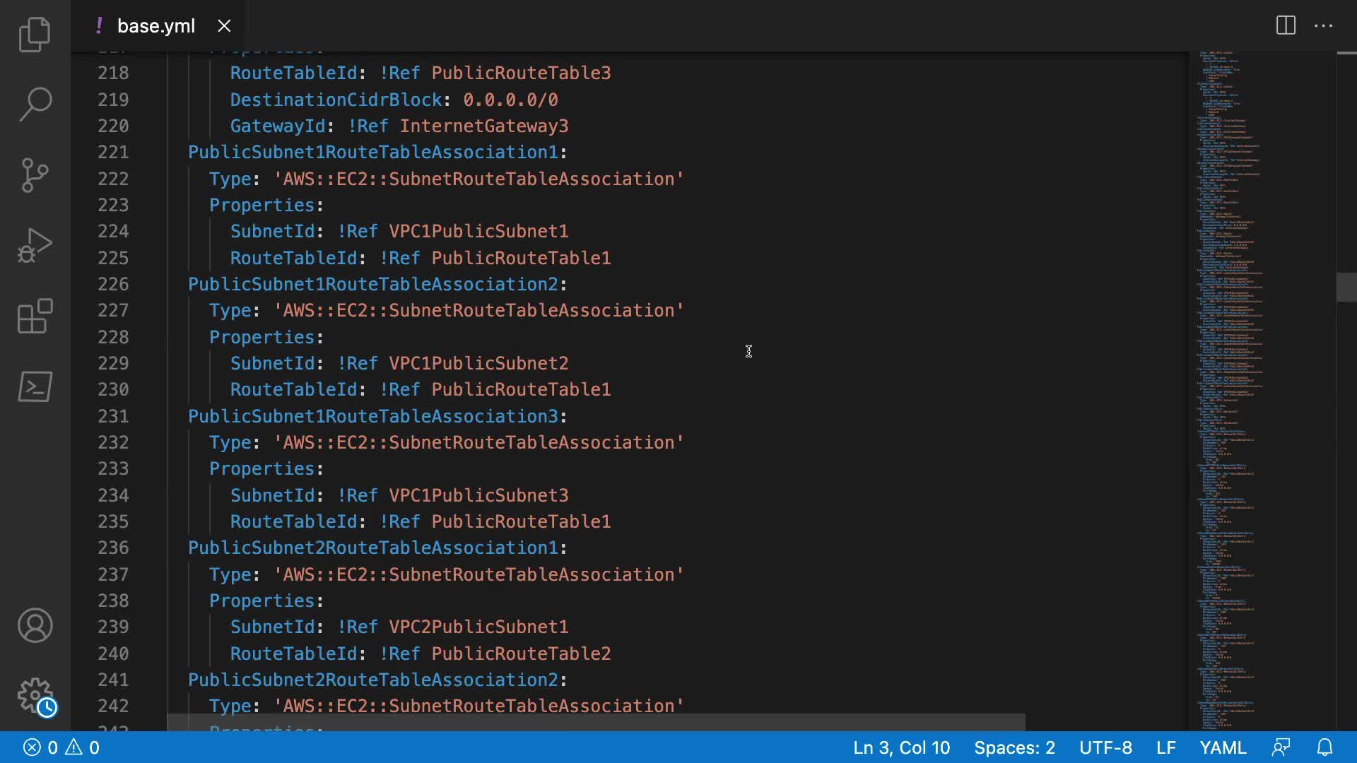Open the Accounts menu icon
This screenshot has width=1357, height=763.
pyautogui.click(x=35, y=625)
